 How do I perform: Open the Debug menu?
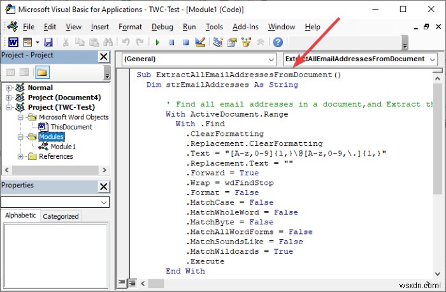coord(162,27)
